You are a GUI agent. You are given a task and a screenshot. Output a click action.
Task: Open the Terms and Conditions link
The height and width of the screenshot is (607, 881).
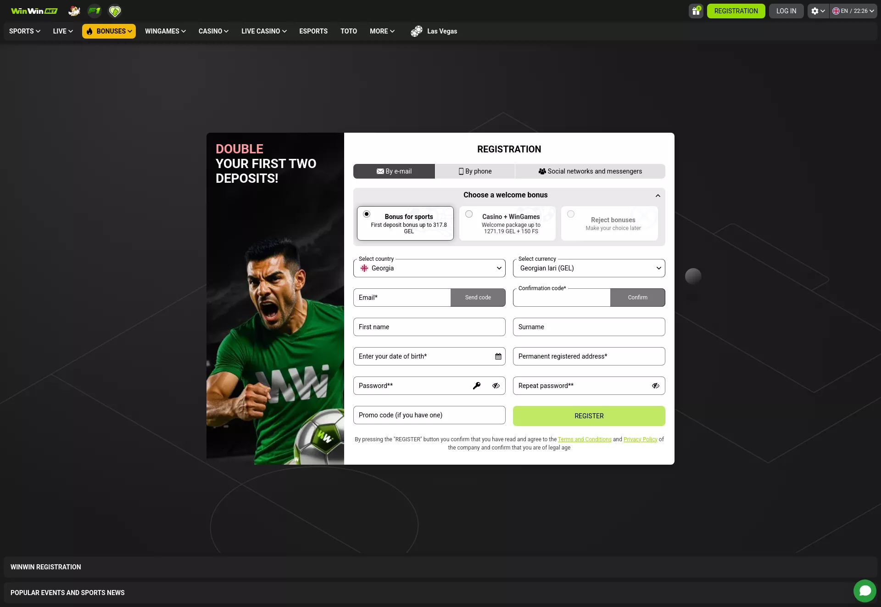(x=585, y=439)
